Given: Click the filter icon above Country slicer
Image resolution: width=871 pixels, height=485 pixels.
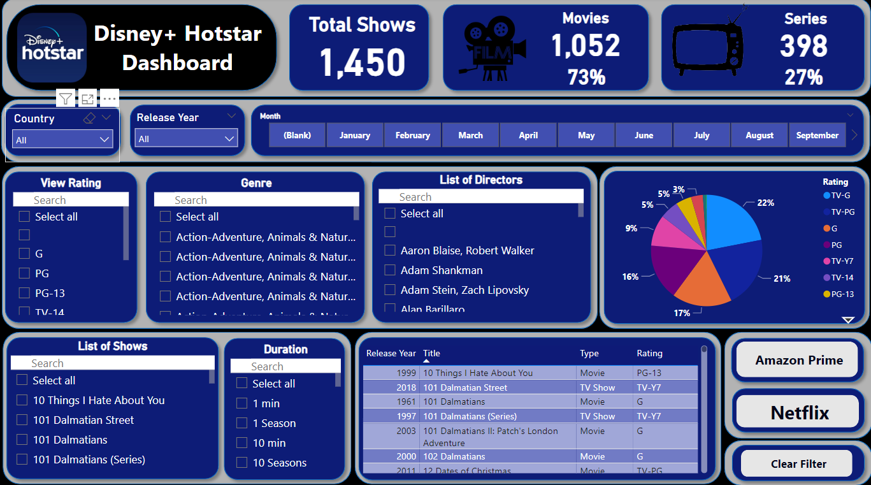Looking at the screenshot, I should [66, 99].
